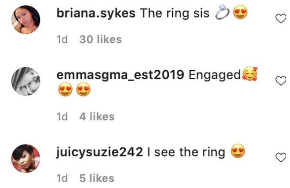Click 1d timestamp under briana.sykes comment

(62, 40)
